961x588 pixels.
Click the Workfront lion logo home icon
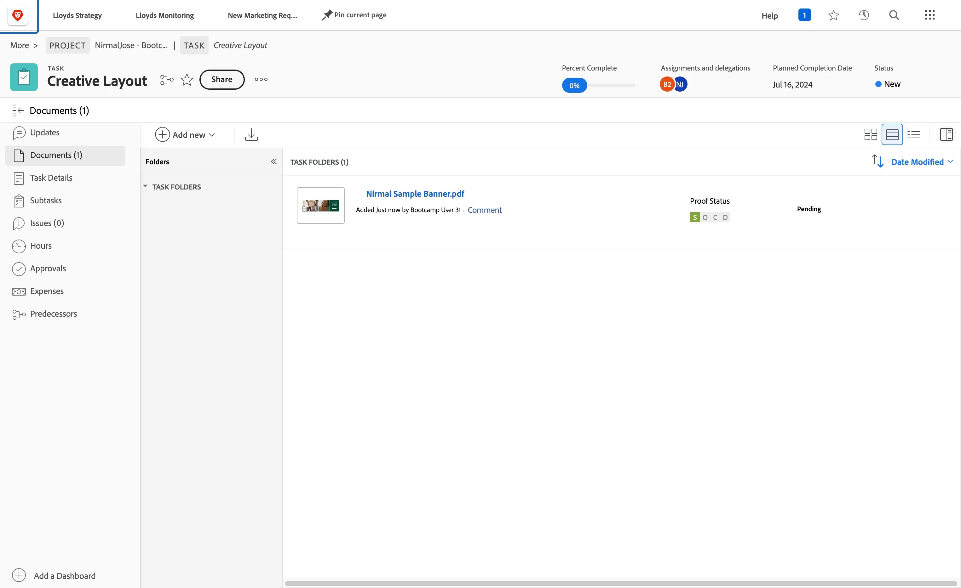pos(18,15)
